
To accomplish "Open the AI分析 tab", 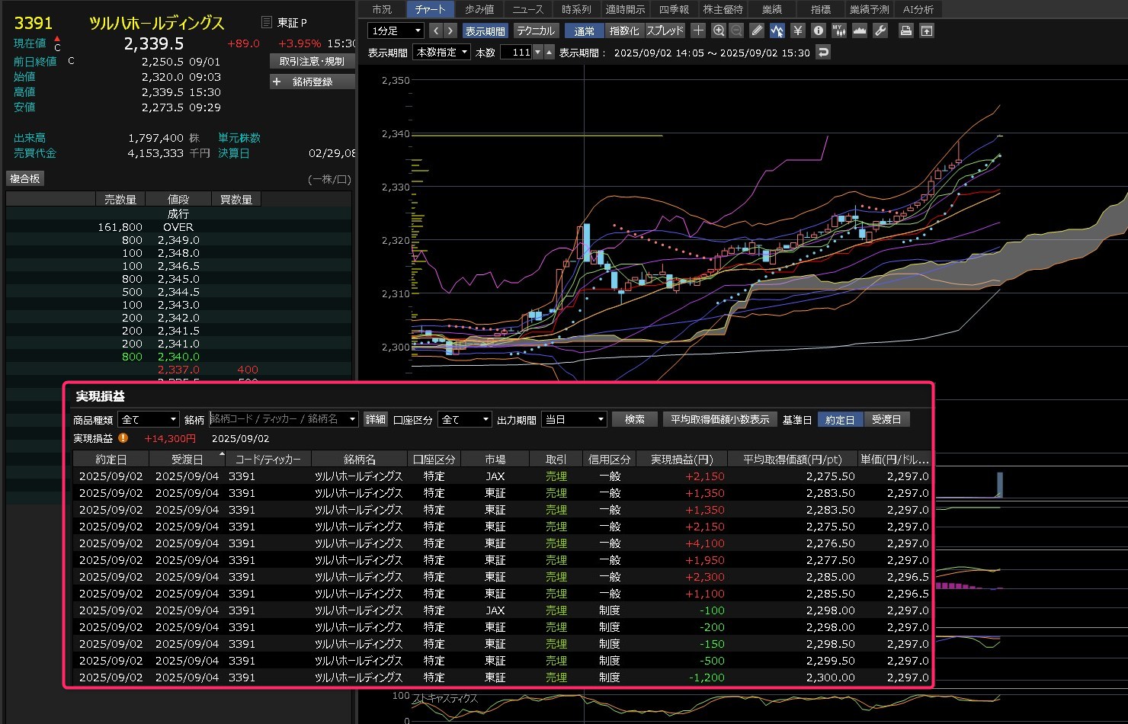I will tap(918, 9).
